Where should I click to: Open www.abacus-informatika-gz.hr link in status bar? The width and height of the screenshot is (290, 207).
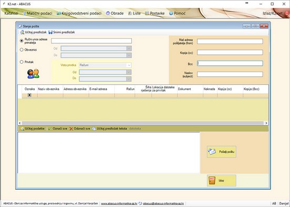119,203
